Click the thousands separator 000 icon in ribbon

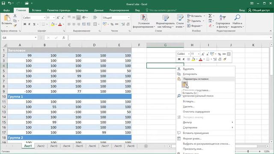(x=117, y=24)
